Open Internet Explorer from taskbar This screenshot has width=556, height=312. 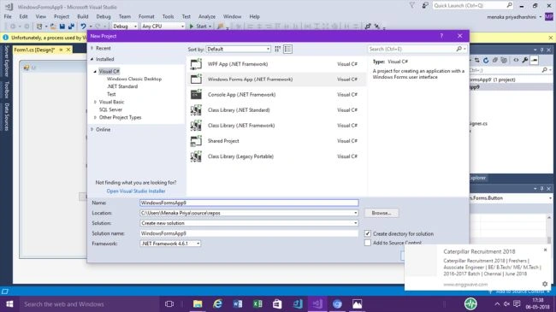217,303
